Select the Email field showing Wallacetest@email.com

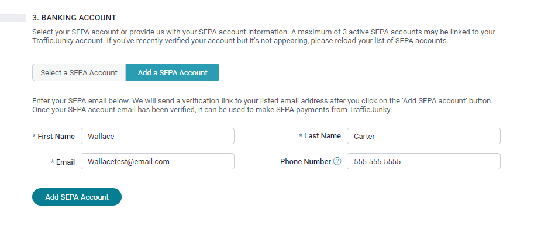pos(157,161)
